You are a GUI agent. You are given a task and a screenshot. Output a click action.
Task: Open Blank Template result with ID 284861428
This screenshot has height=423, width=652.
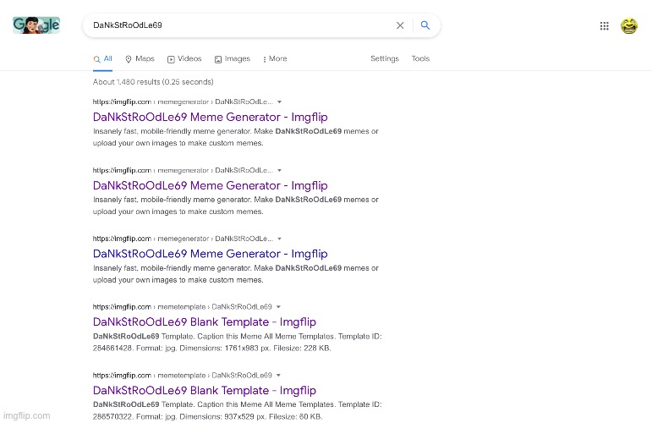(x=204, y=322)
